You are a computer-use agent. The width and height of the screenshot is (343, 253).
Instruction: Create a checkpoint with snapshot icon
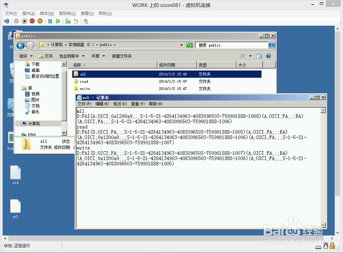(x=68, y=21)
